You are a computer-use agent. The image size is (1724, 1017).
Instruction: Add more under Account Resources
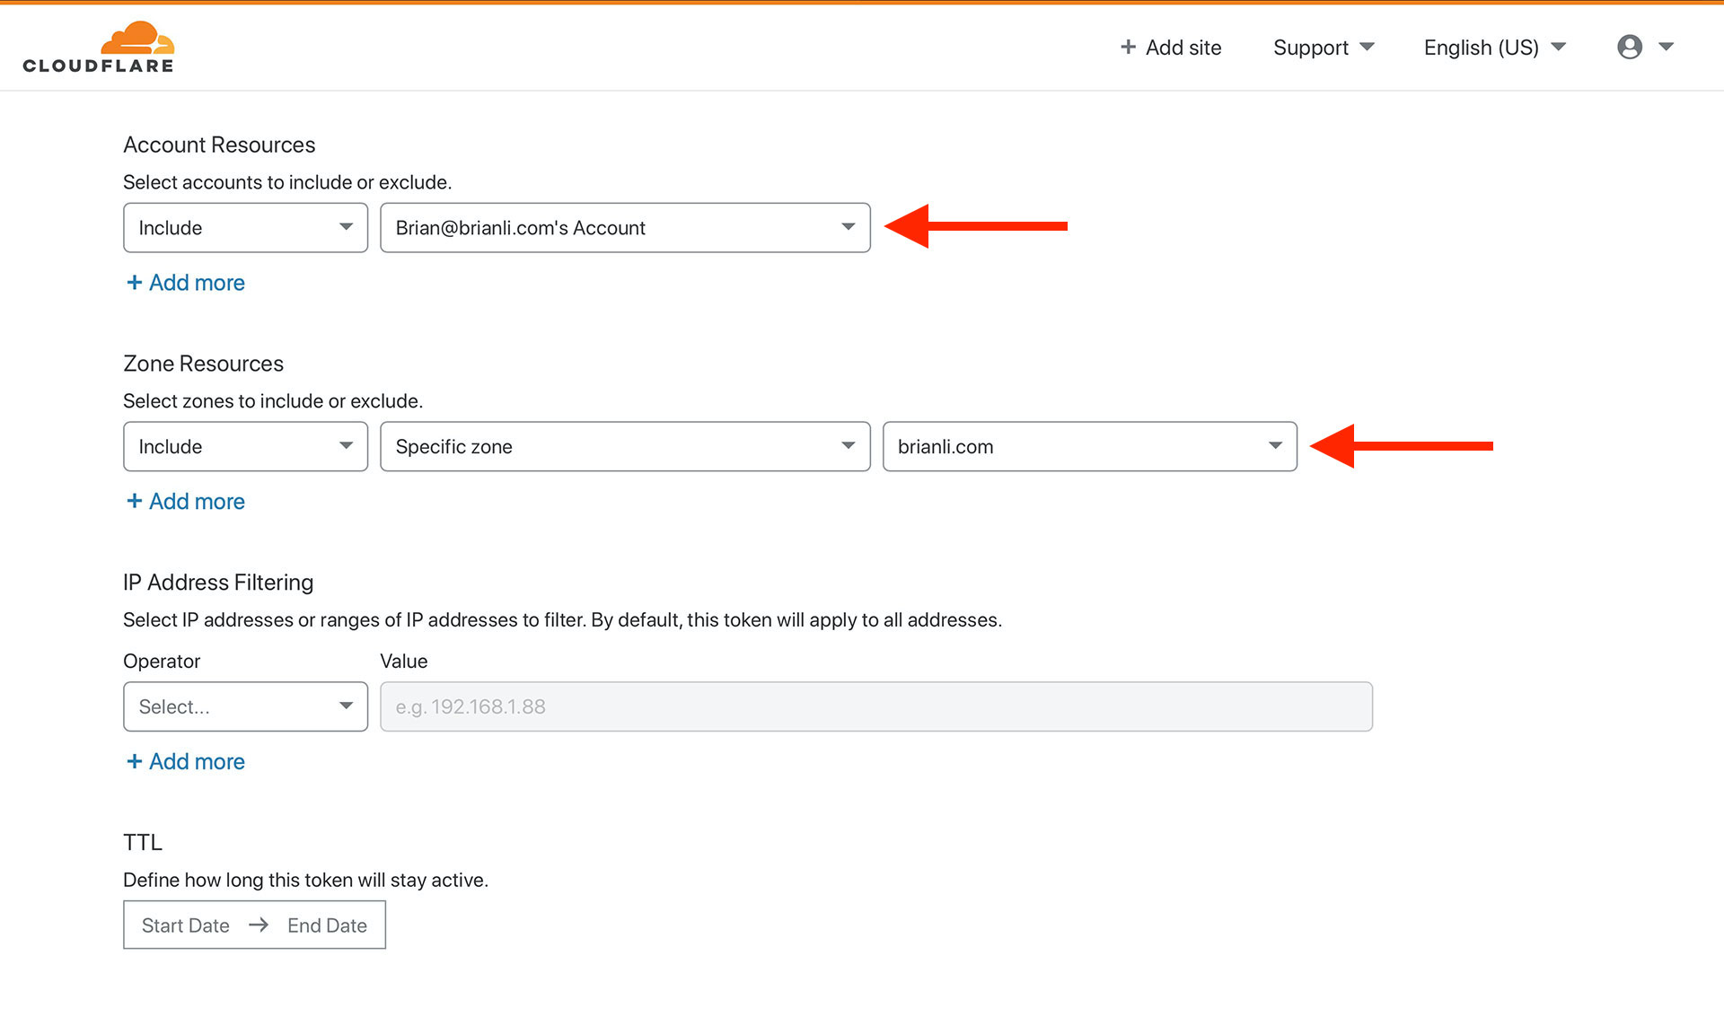(186, 283)
